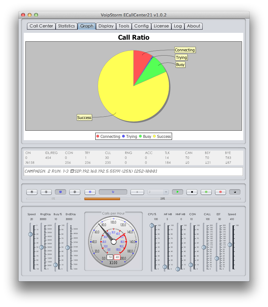Viewport: 268px width, 307px height.
Task: Click the CPU % slider handle
Action: point(152,225)
